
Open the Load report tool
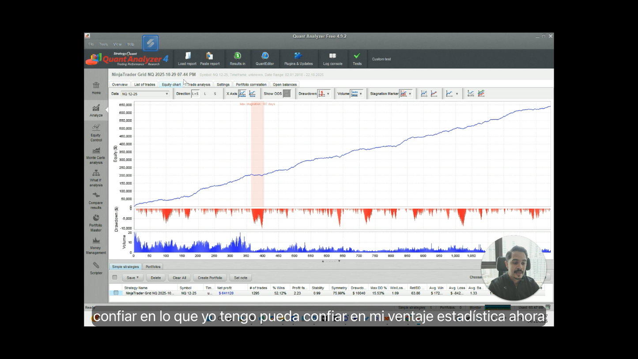[187, 59]
